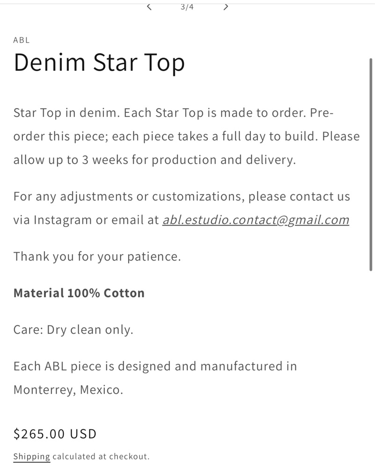Click the 'Each ABL piece is designed' text
This screenshot has width=375, height=468.
[154, 366]
